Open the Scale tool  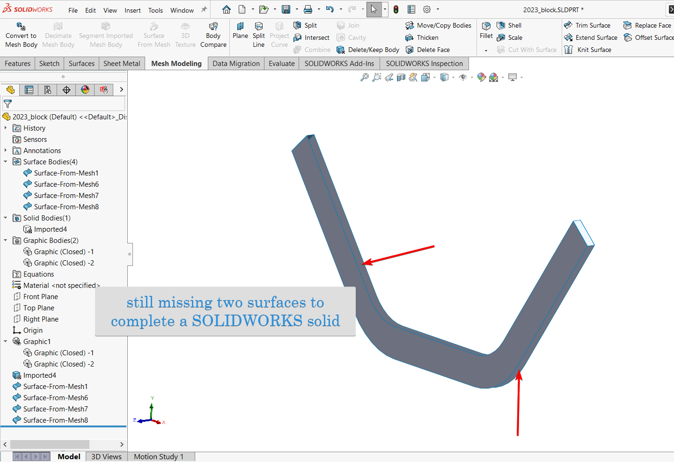click(x=509, y=37)
